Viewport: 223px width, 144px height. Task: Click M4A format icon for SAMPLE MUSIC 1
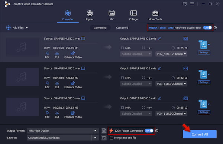[x=203, y=45]
